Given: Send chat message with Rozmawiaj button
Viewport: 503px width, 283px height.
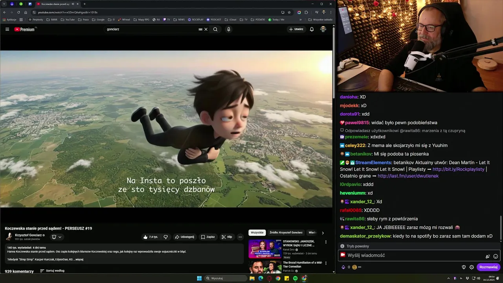Looking at the screenshot, I should (x=488, y=267).
